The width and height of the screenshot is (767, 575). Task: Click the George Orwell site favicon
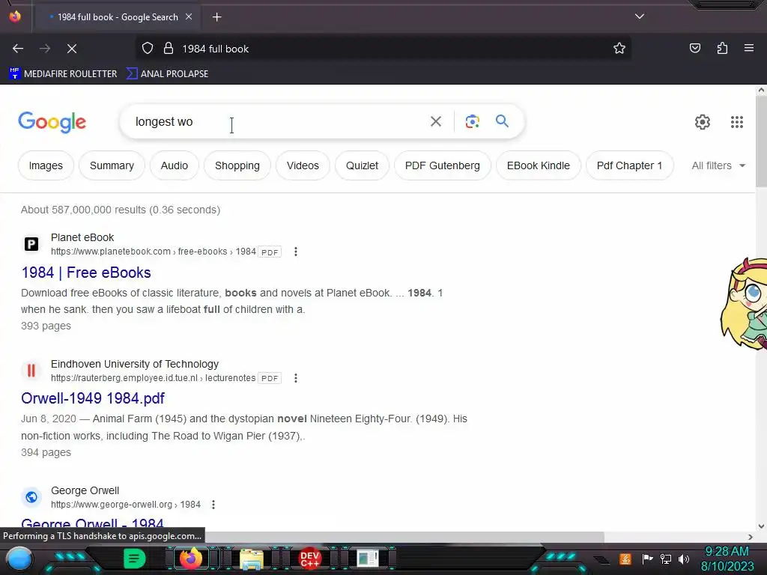coord(31,497)
